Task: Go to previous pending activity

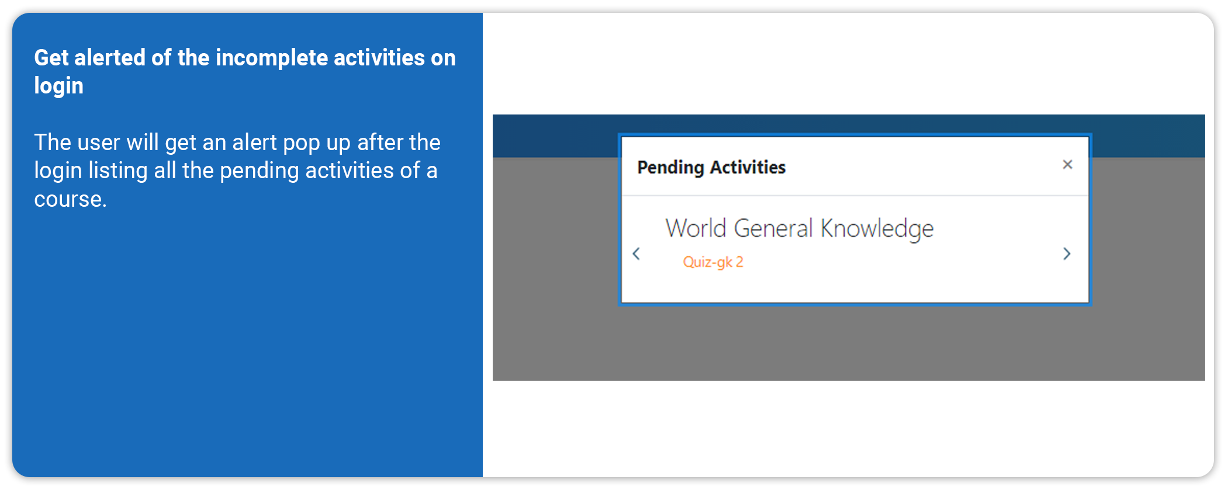Action: click(637, 254)
